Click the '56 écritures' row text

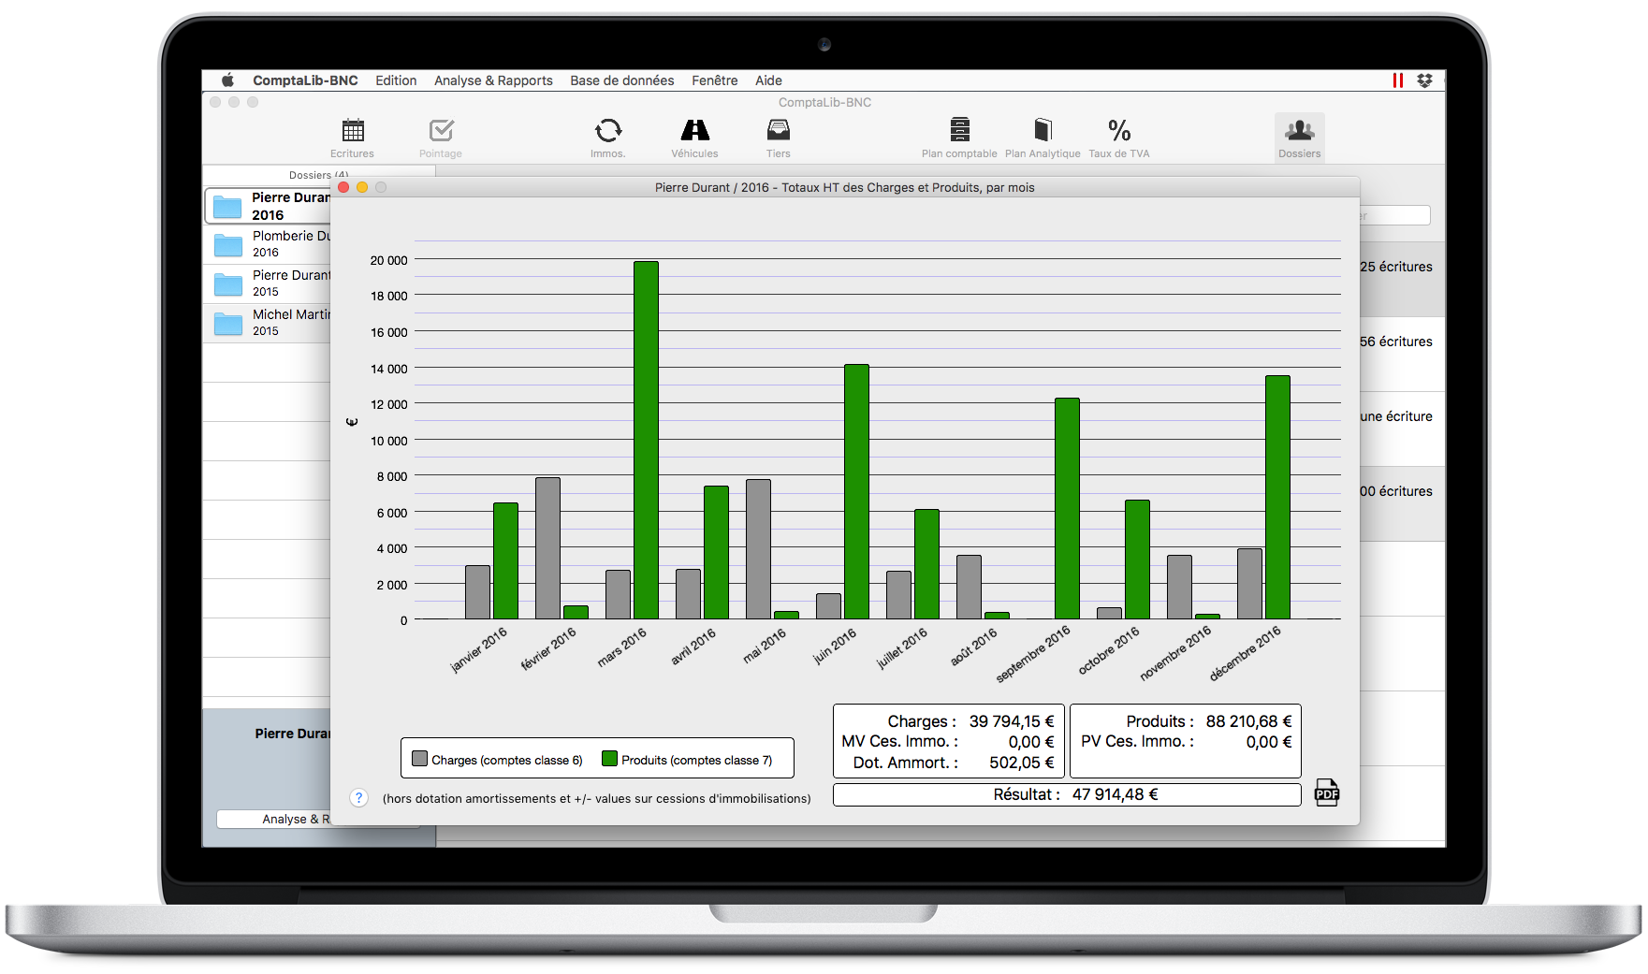click(1396, 342)
